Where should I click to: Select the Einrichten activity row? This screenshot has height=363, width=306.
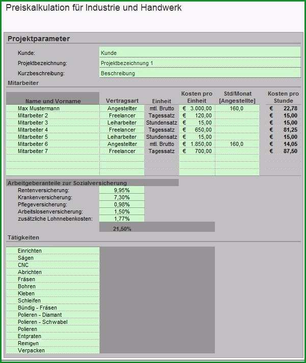52,251
